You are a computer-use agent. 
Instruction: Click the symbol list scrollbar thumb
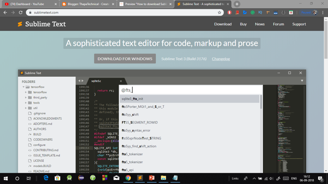pyautogui.click(x=261, y=102)
